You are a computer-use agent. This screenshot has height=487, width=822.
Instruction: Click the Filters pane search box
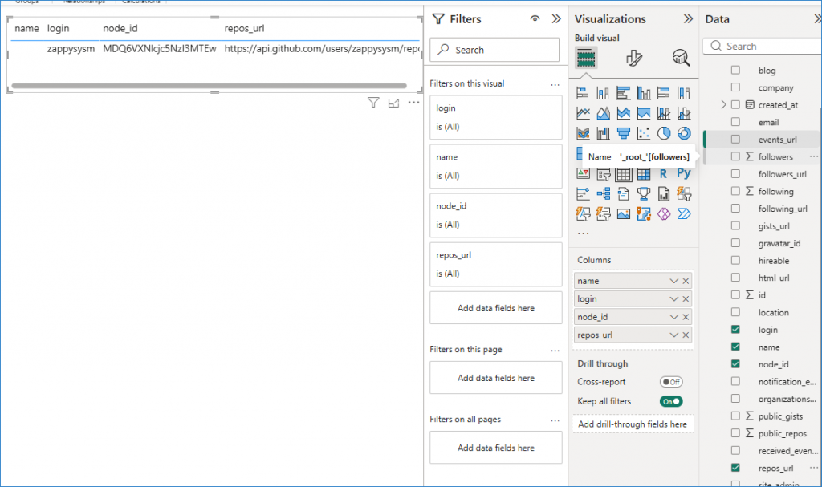494,50
